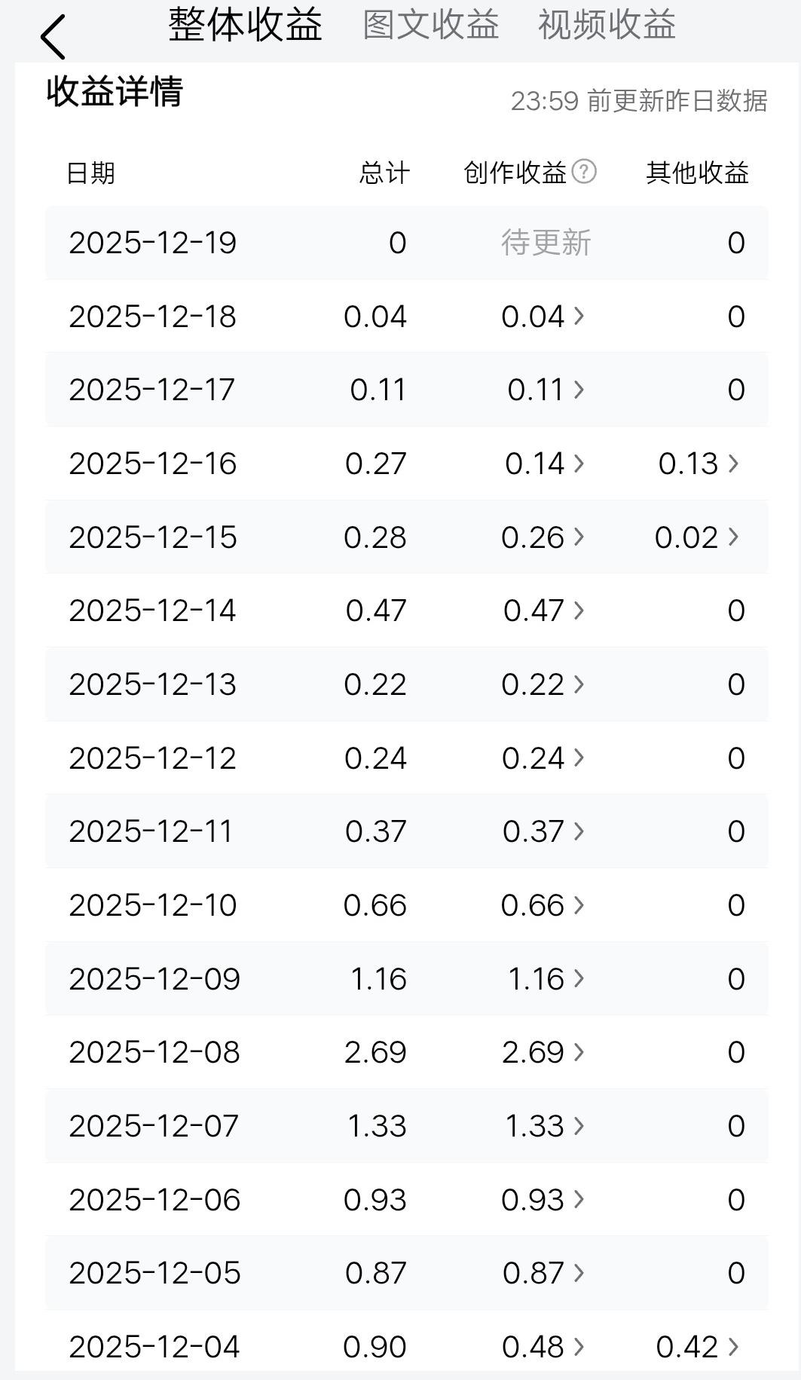The image size is (801, 1380).
Task: Click the 总计 column header
Action: coord(384,173)
